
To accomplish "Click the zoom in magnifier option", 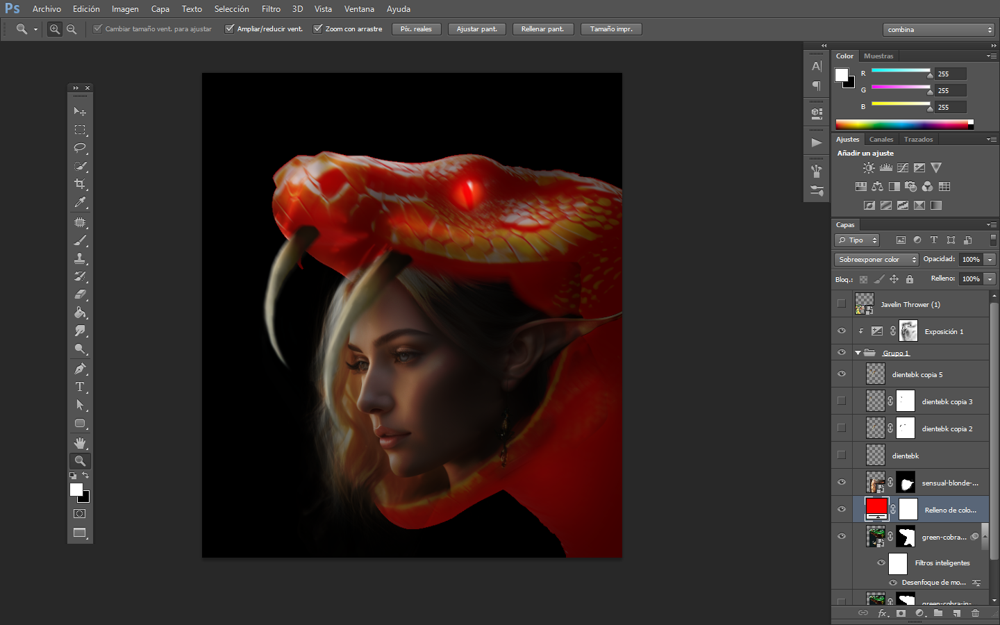I will tap(54, 29).
